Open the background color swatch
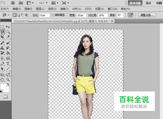163x119 pixels. coord(7,90)
